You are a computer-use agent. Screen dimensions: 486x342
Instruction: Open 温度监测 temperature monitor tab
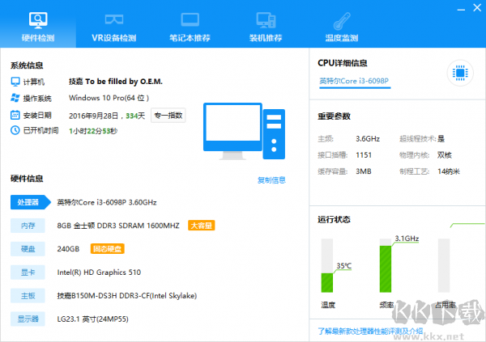click(342, 27)
